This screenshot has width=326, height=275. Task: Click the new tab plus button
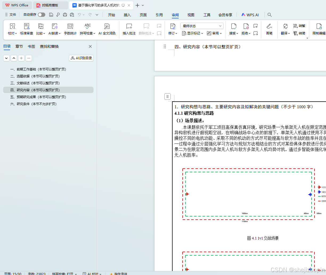[137, 5]
